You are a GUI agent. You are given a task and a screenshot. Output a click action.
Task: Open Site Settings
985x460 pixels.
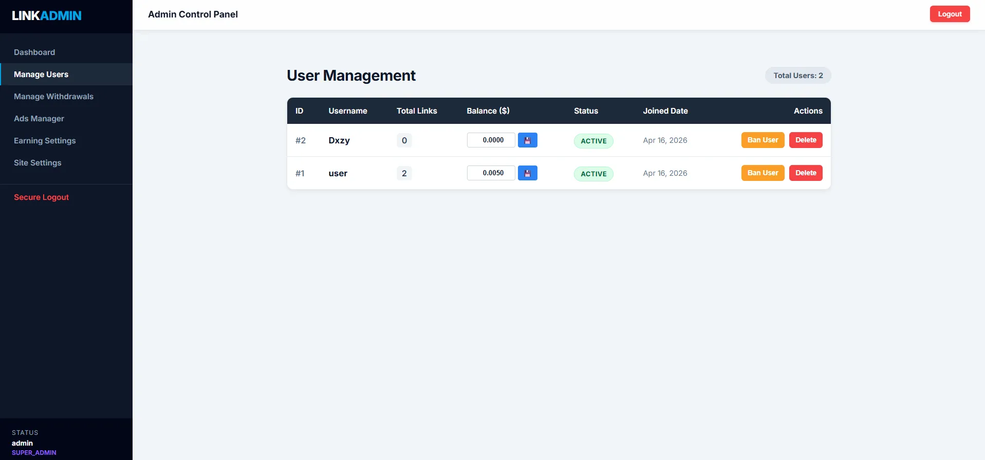click(x=38, y=163)
